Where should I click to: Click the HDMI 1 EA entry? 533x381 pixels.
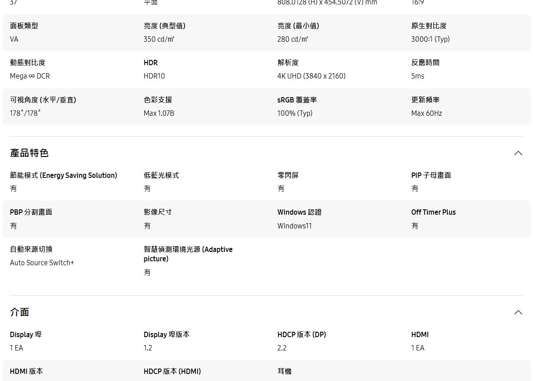tap(418, 348)
